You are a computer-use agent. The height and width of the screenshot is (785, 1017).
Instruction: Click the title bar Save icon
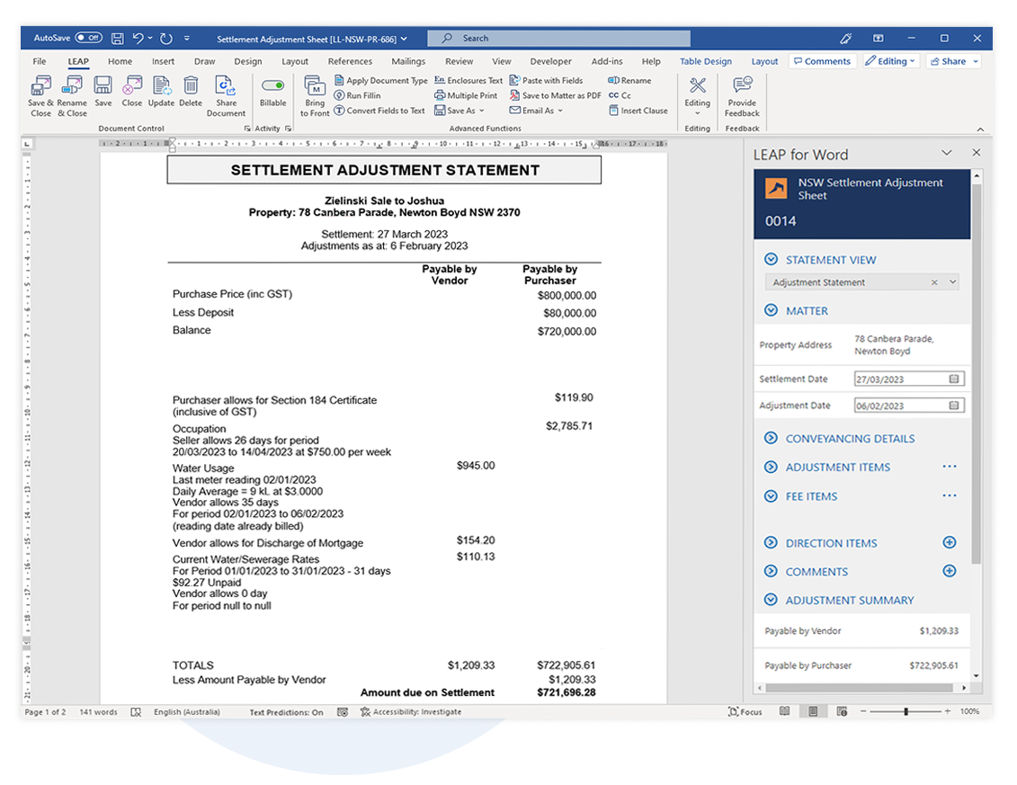(x=118, y=39)
